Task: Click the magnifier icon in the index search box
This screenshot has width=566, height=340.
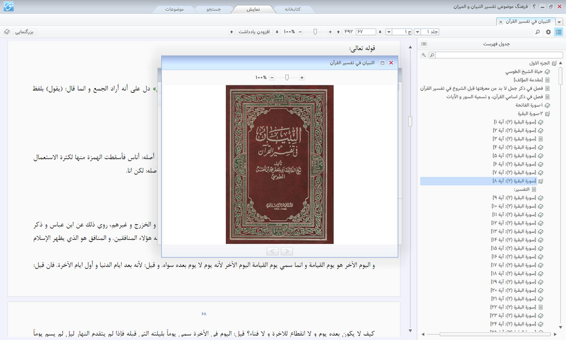Action: [x=432, y=55]
